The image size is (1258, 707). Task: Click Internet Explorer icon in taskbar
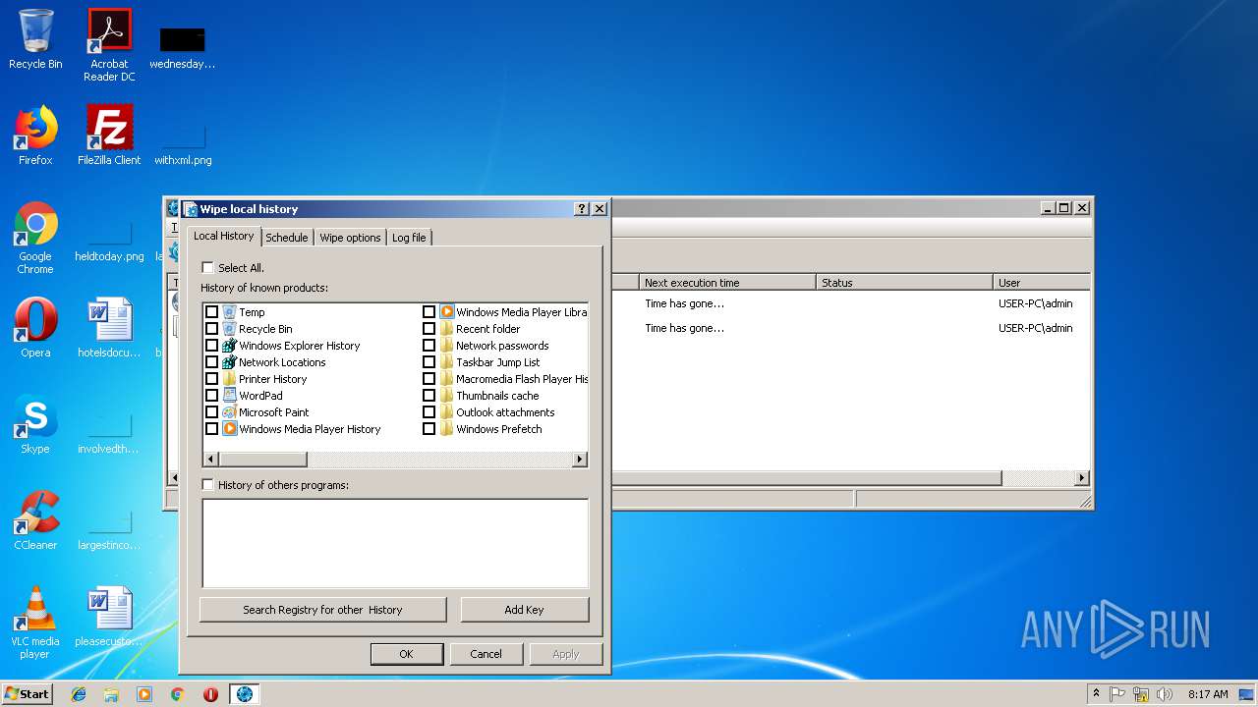tap(79, 694)
